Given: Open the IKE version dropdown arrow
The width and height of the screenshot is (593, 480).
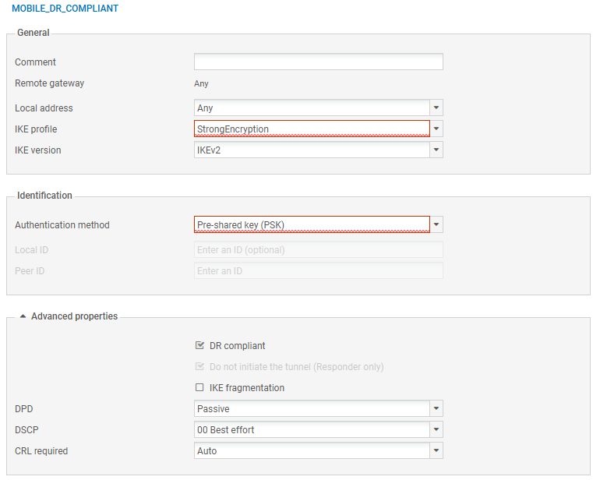Looking at the screenshot, I should (436, 150).
